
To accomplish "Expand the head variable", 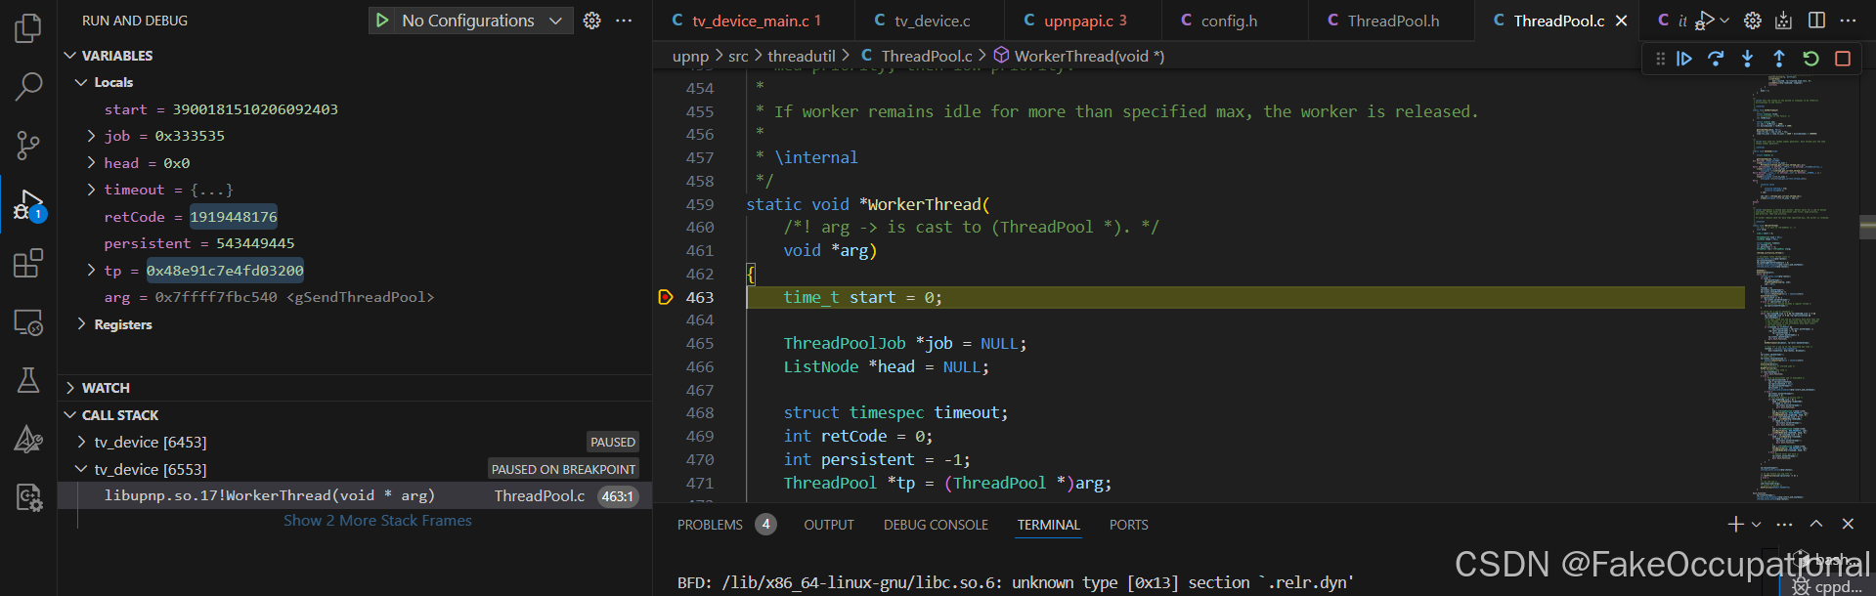I will pos(91,163).
